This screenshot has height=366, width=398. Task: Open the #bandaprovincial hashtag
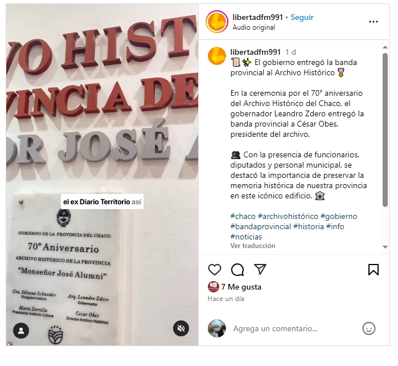[x=261, y=226]
